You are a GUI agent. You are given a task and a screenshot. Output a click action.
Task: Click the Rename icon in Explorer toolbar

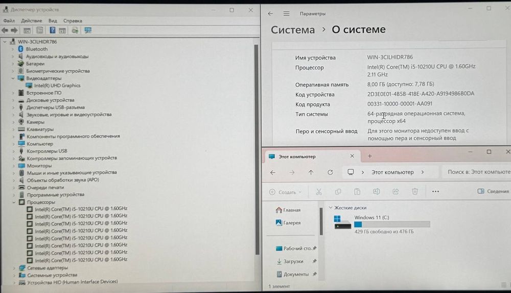click(x=376, y=191)
